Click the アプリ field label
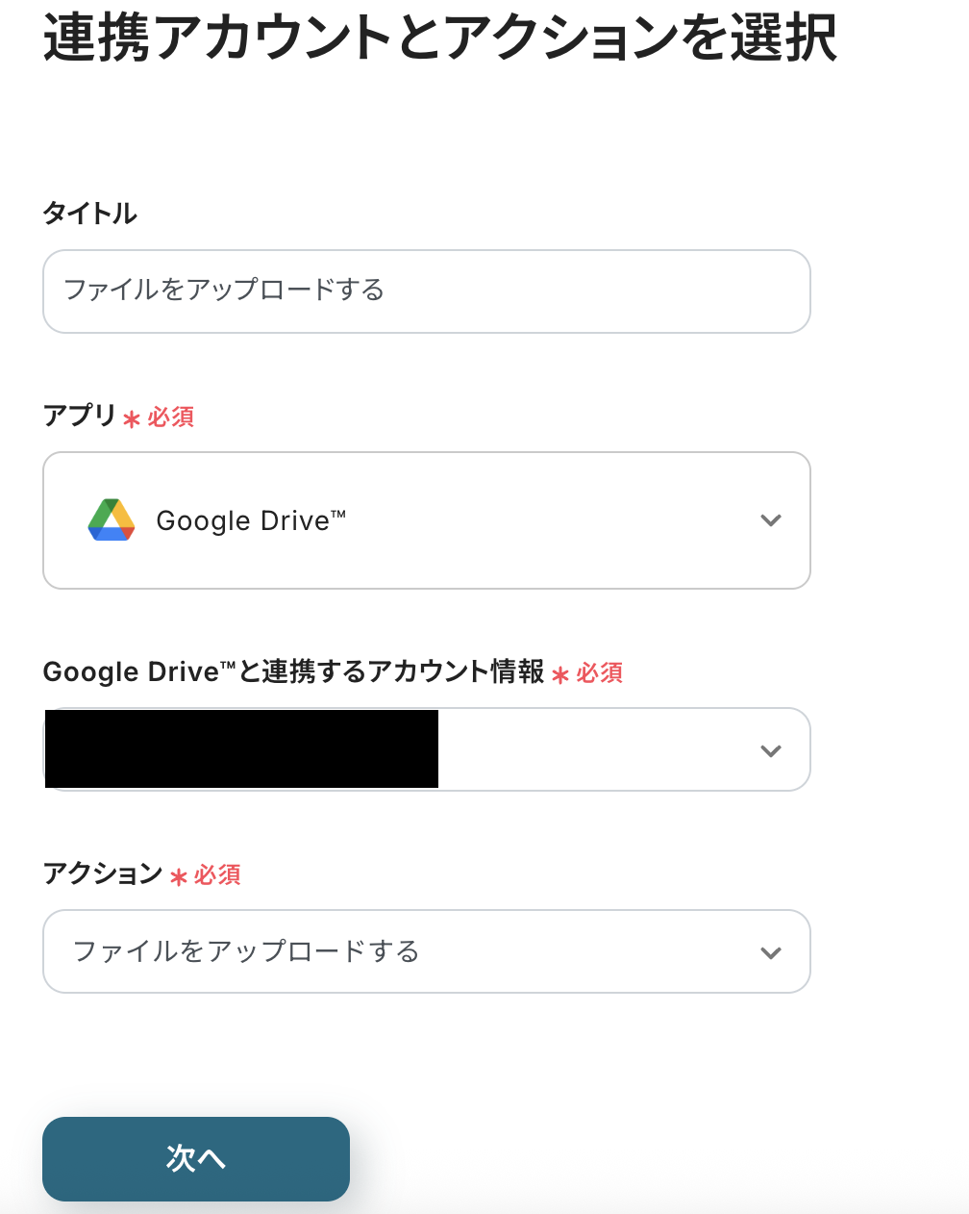This screenshot has height=1214, width=969. (x=80, y=416)
